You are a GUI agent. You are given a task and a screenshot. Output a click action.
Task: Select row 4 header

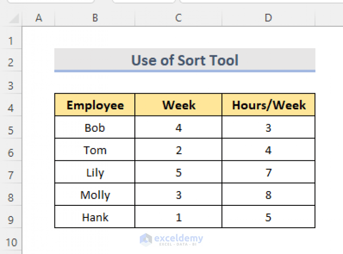pos(11,105)
